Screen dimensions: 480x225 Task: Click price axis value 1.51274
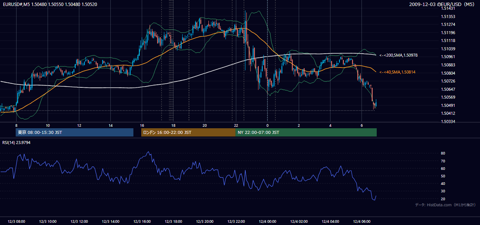[x=448, y=25]
